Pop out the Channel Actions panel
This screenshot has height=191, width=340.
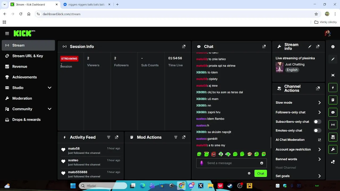318,88
